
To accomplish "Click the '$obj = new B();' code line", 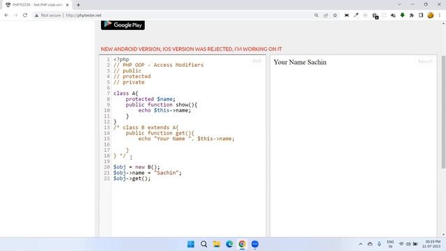I will [x=137, y=167].
